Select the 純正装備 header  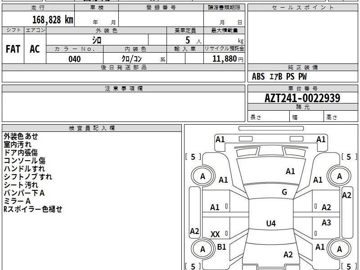(x=302, y=67)
